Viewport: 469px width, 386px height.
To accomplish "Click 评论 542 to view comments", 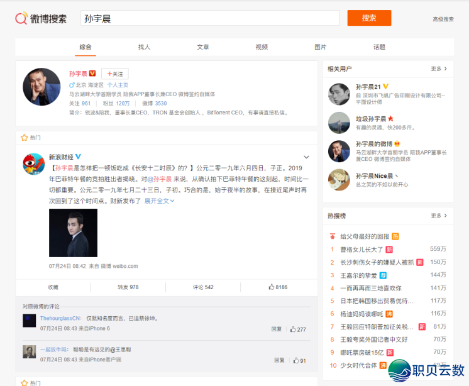I will click(x=203, y=287).
